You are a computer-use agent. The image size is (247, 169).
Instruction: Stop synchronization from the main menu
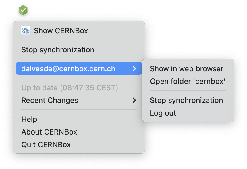click(58, 50)
